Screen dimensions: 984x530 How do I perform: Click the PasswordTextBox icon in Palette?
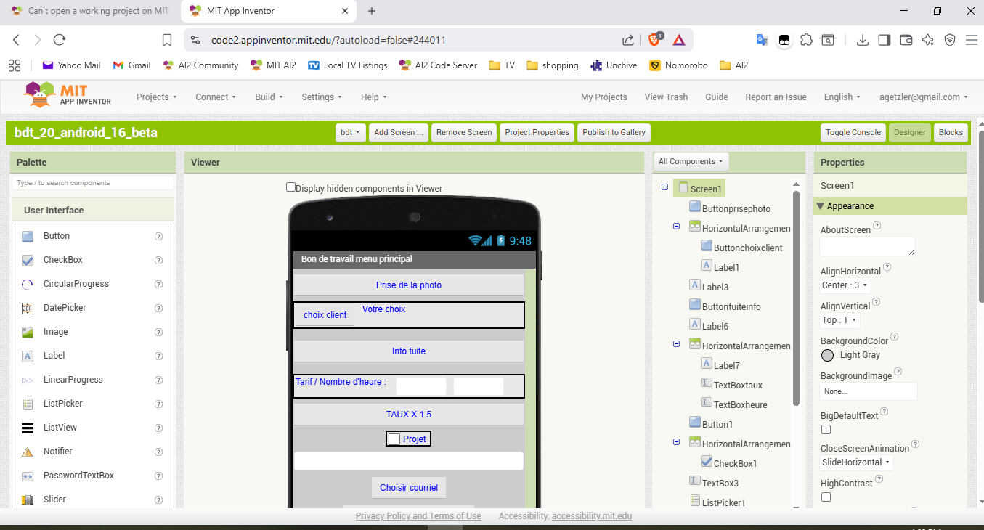point(28,476)
